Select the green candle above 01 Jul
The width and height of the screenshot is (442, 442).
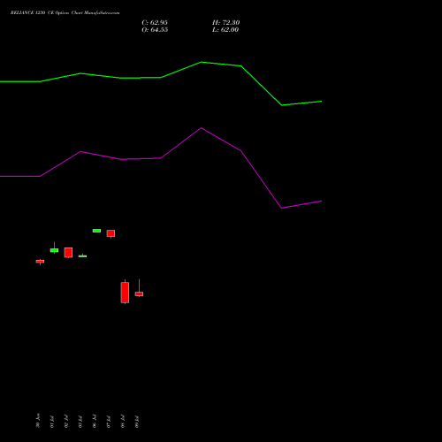[x=54, y=250]
